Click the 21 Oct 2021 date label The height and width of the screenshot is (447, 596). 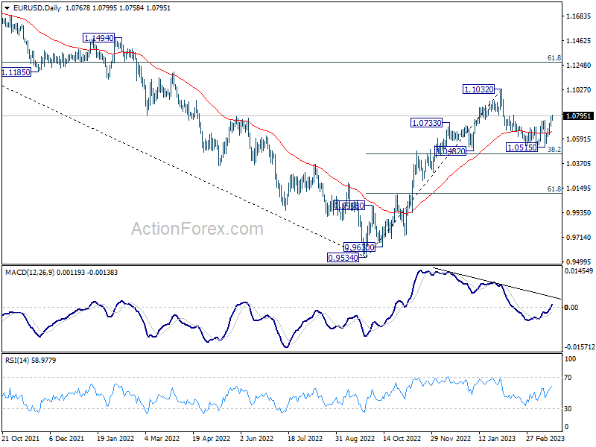21,439
